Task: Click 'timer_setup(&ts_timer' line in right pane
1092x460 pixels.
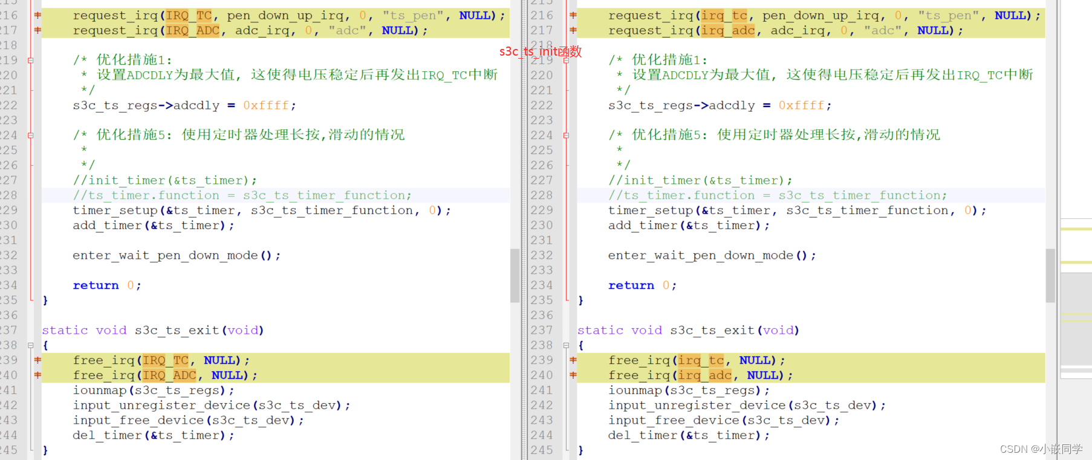Action: (x=798, y=210)
